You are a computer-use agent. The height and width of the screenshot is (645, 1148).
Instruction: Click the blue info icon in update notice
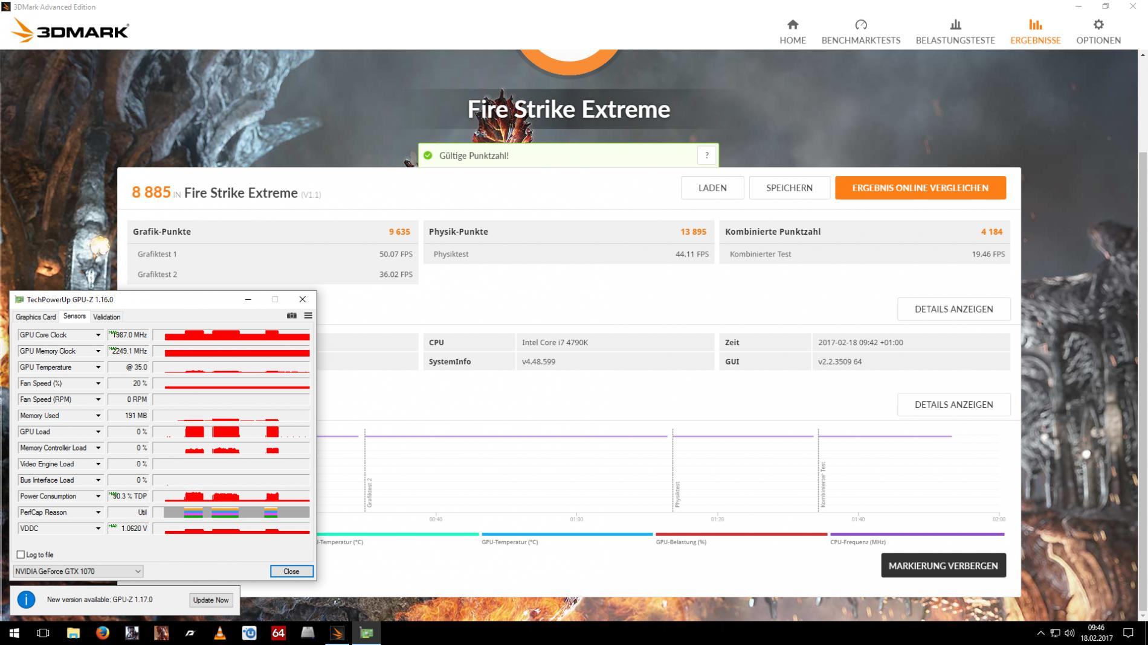[x=26, y=599]
